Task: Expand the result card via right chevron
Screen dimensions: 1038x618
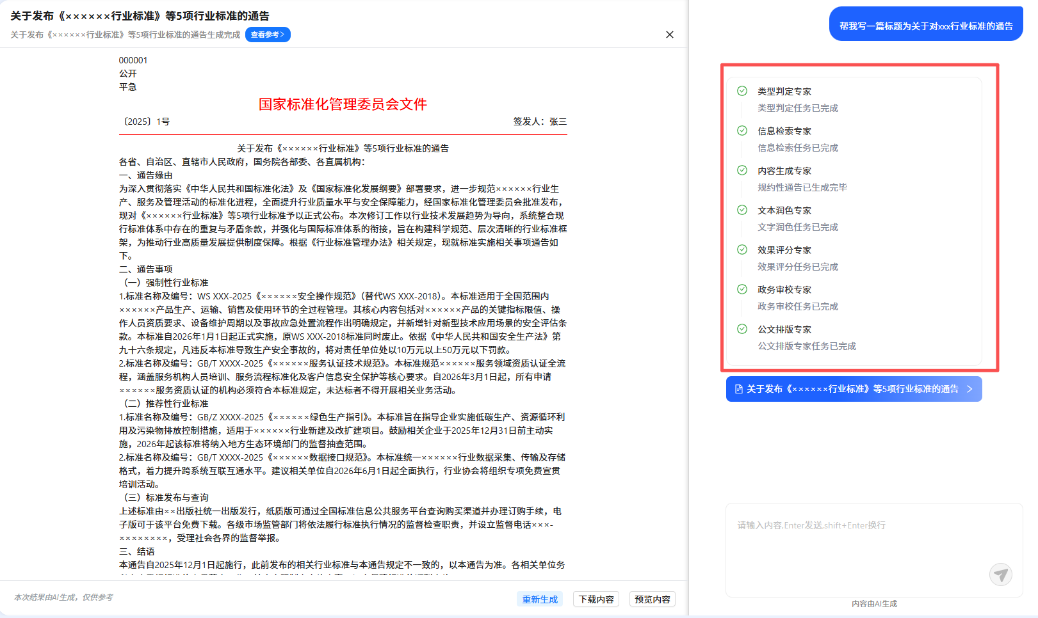Action: [969, 389]
